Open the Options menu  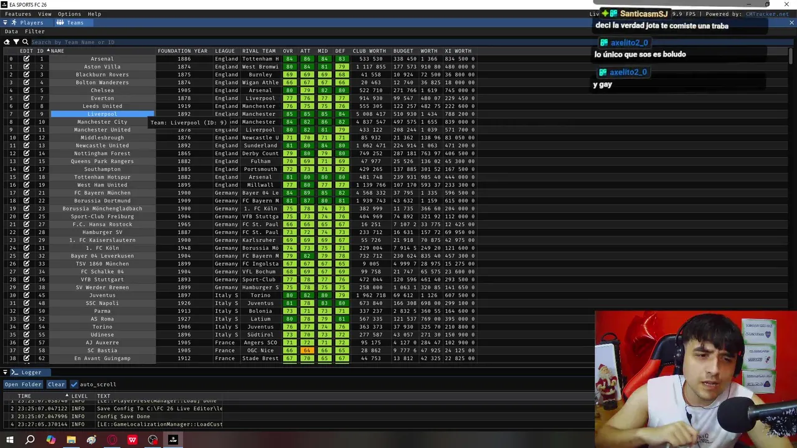(69, 14)
